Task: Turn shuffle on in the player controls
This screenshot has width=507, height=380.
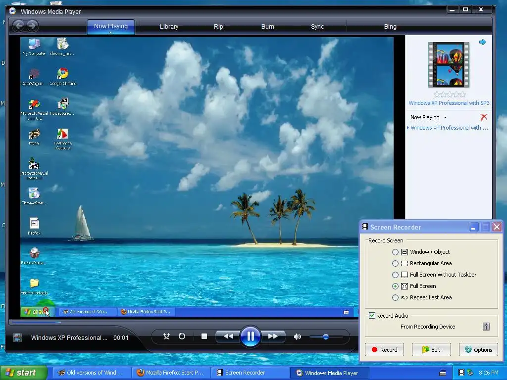Action: [x=166, y=336]
